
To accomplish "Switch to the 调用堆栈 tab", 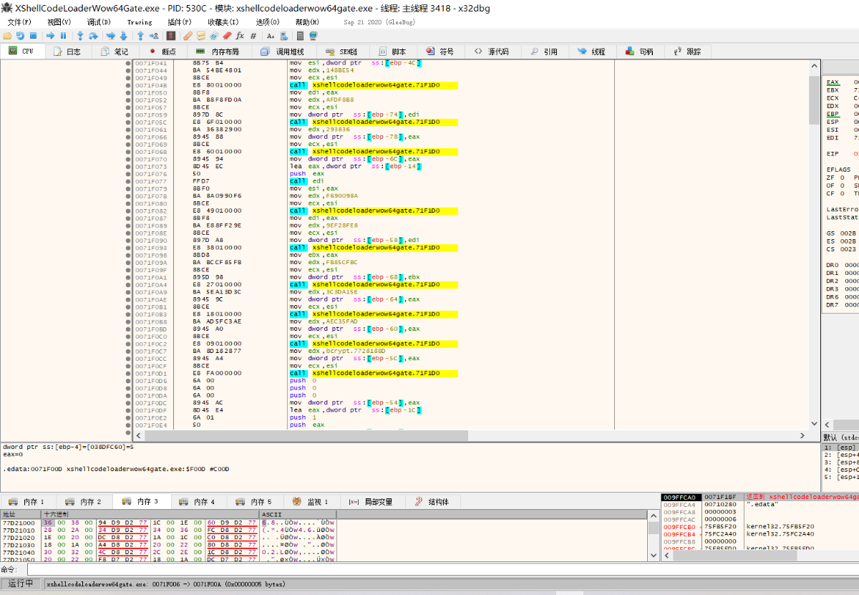I will pos(283,52).
